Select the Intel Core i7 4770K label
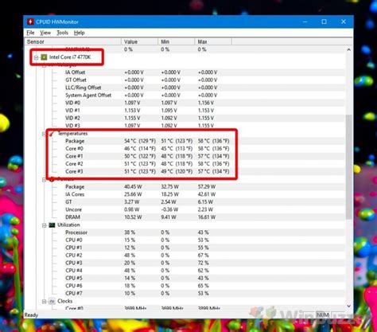This screenshot has width=377, height=332. (70, 57)
